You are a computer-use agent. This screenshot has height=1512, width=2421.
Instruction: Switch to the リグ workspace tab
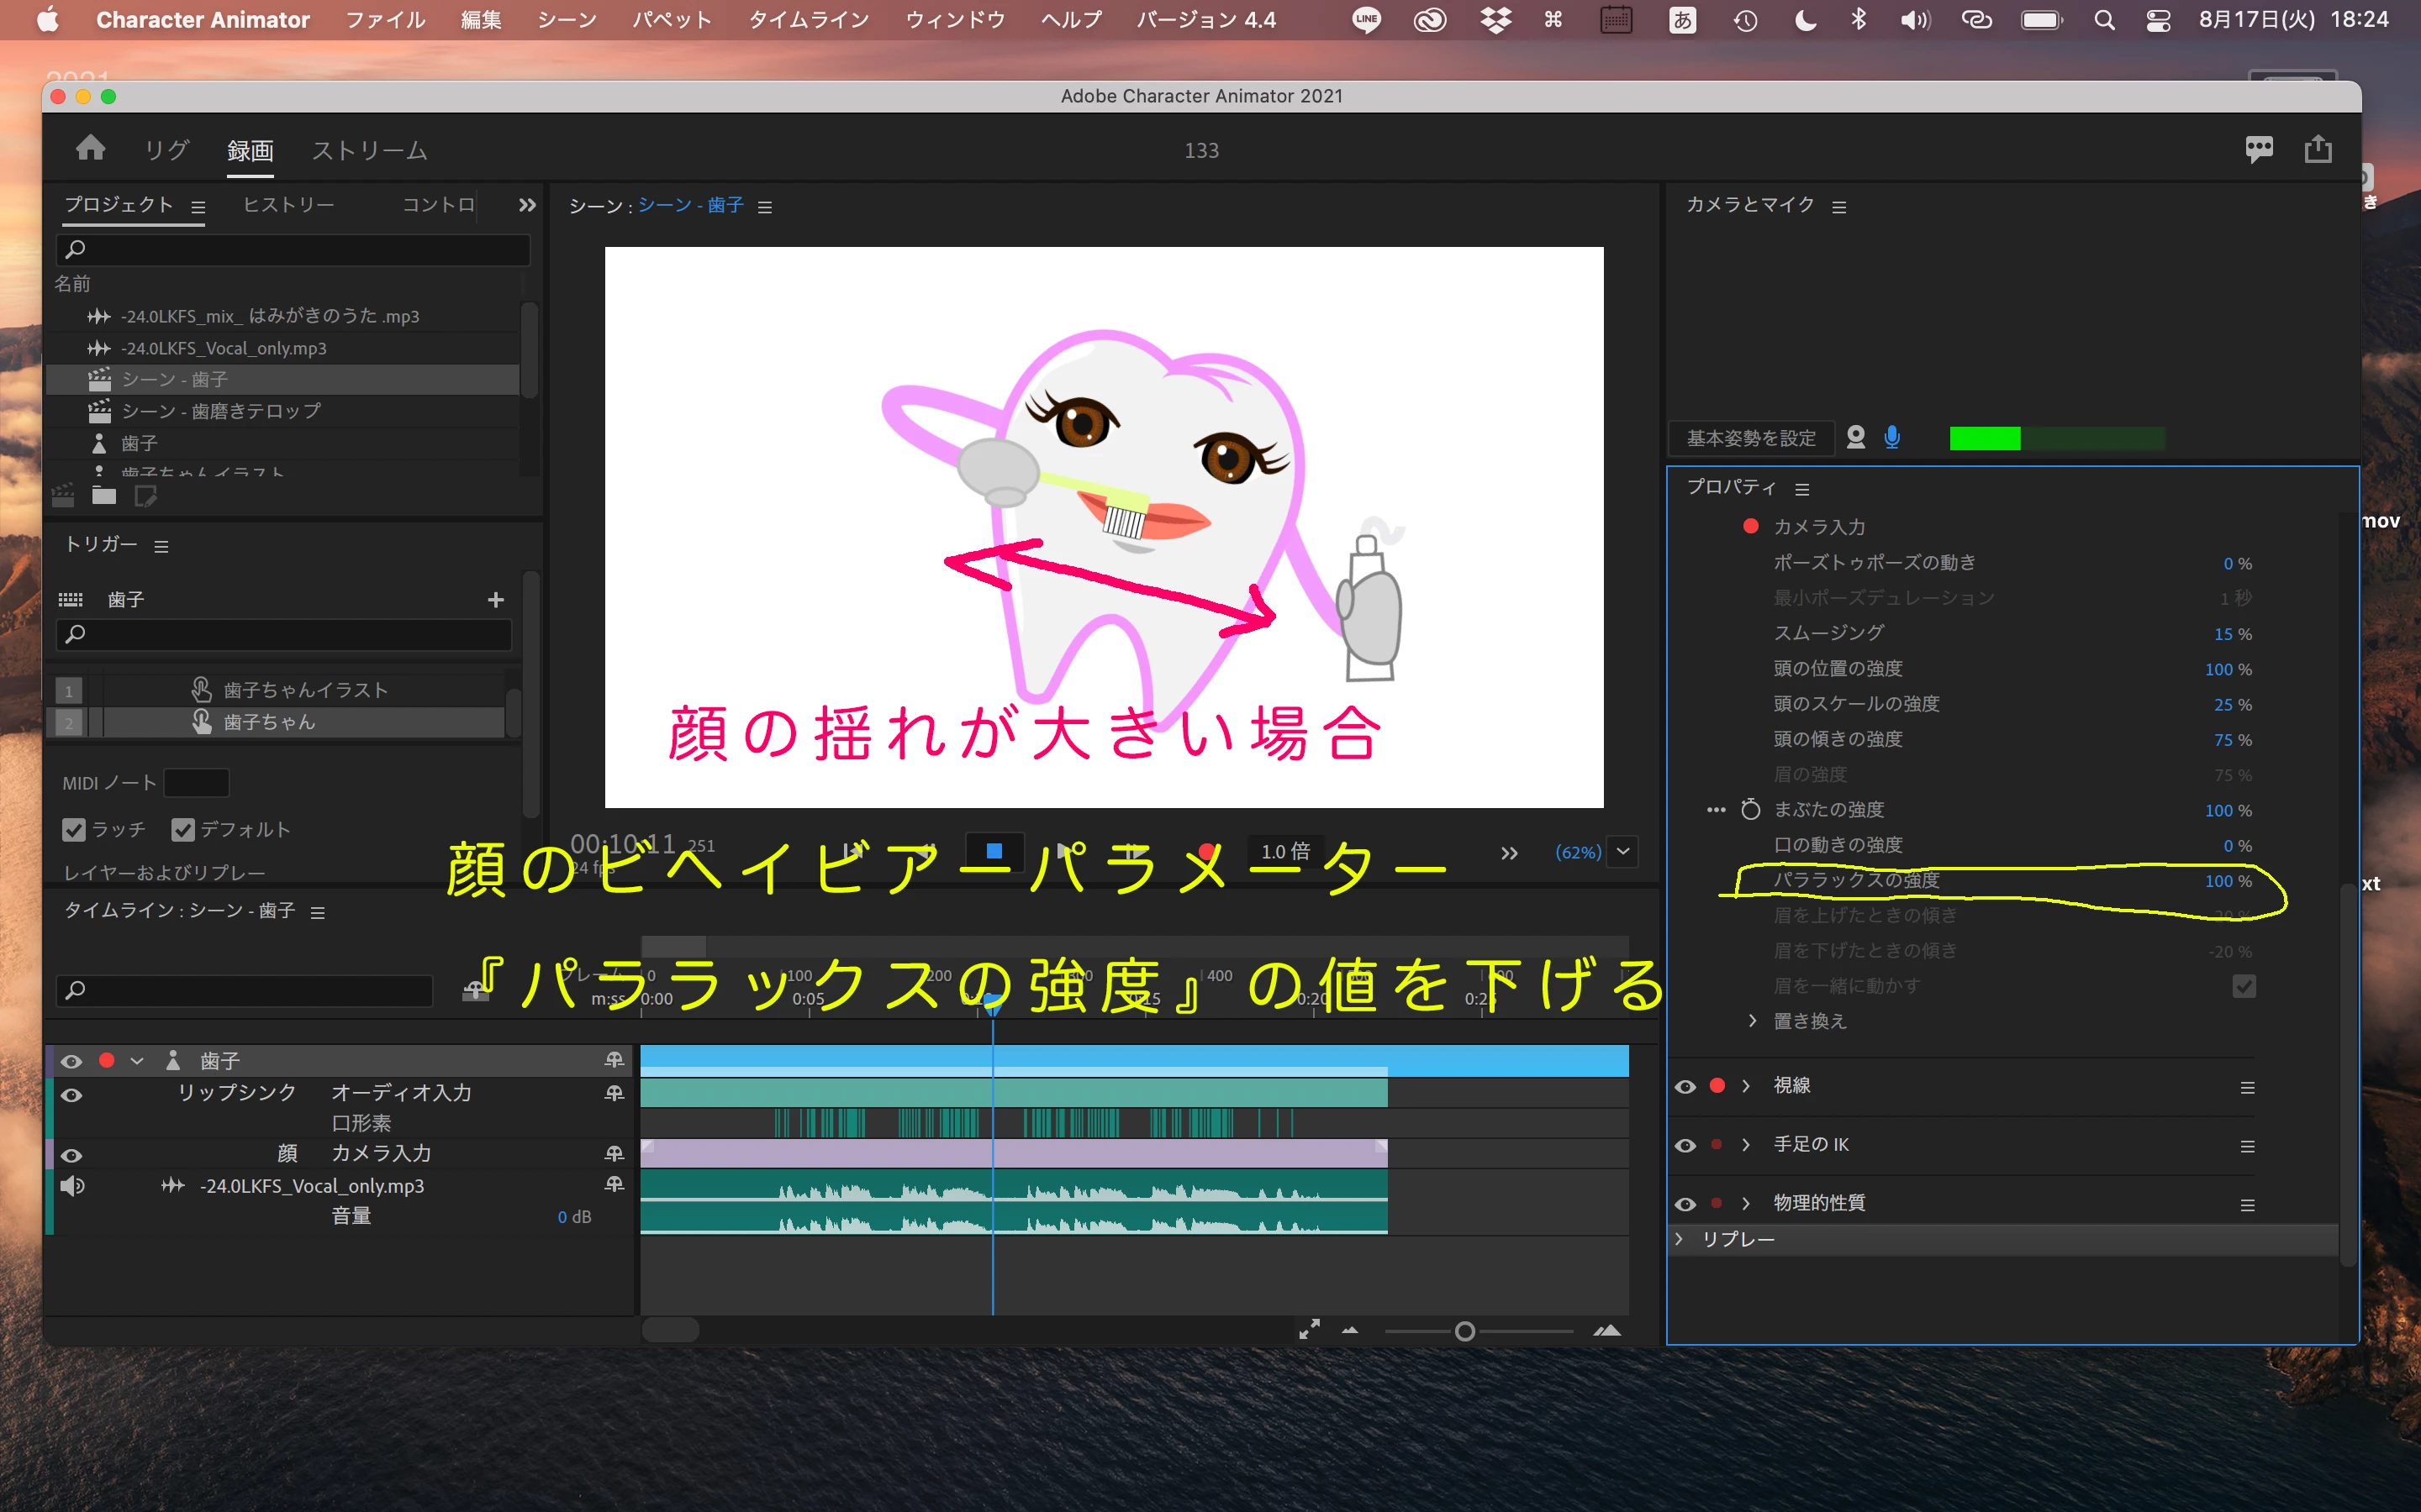(x=166, y=150)
